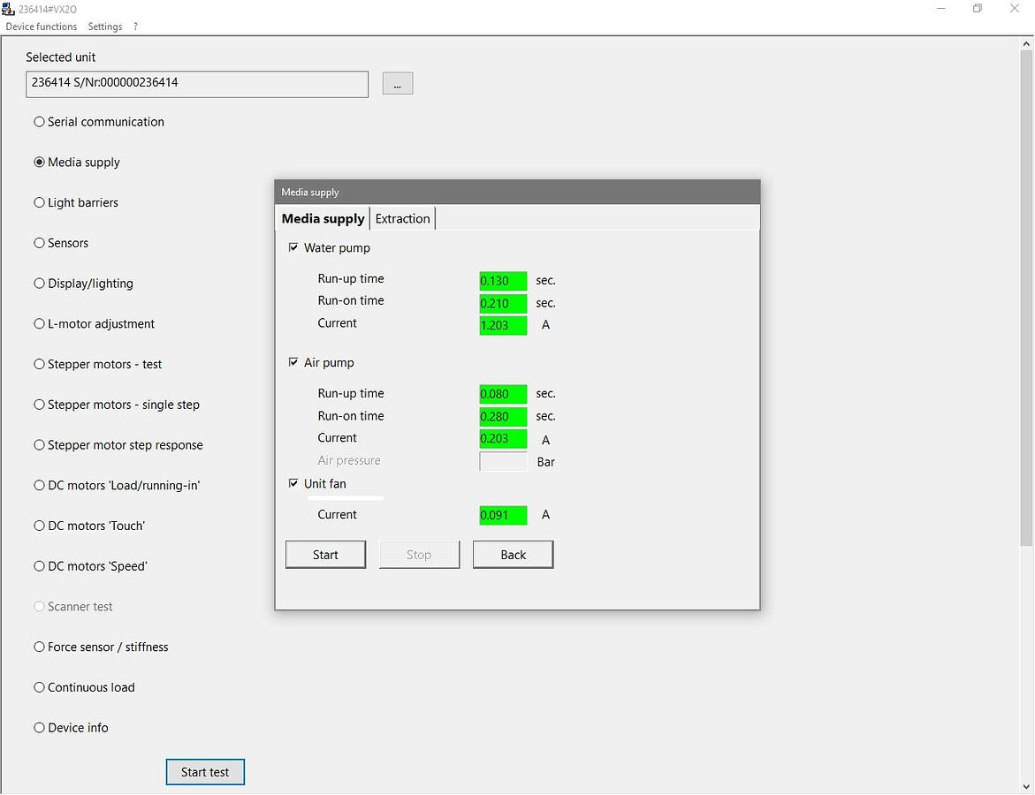Viewport: 1035px width, 795px height.
Task: Disable the Unit fan checkbox
Action: click(x=293, y=484)
